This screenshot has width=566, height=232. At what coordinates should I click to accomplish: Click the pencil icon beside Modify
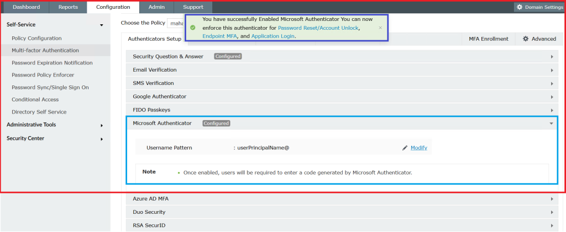pos(405,148)
